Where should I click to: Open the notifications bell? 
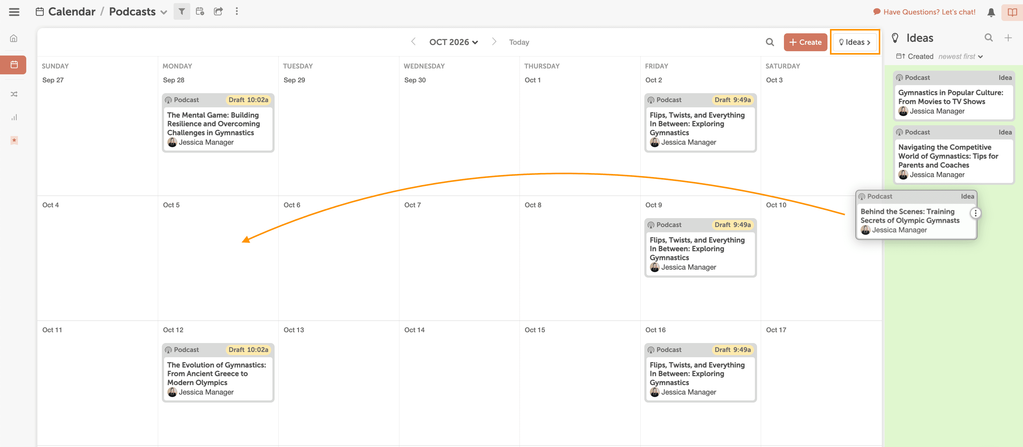(991, 12)
